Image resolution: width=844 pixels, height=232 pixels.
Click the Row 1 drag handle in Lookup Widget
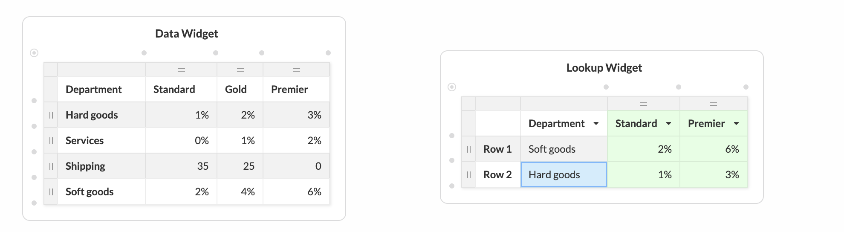tap(468, 149)
